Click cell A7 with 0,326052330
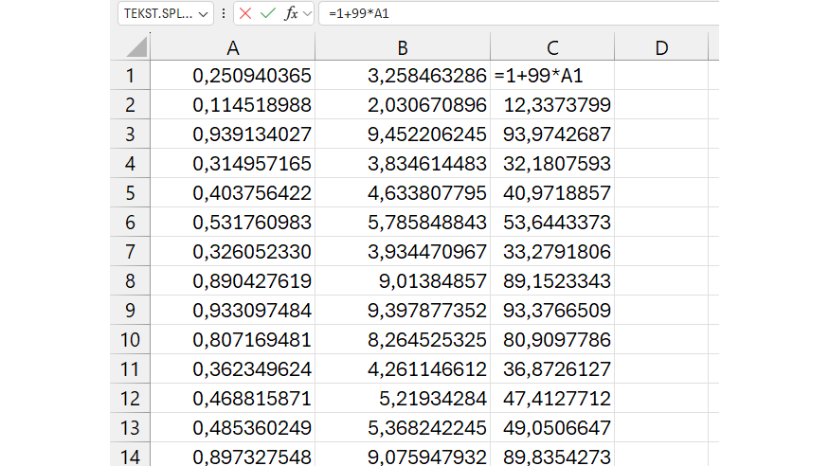This screenshot has width=829, height=466. tap(233, 252)
